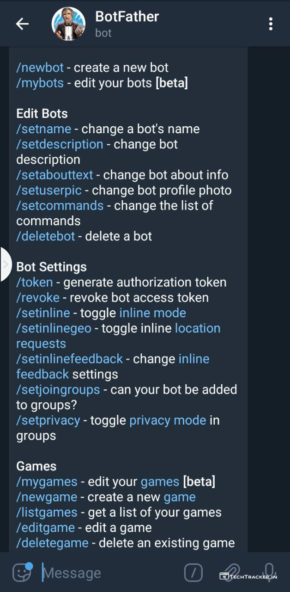Open the BotFather profile picture
Screen dimensions: 290x592
pyautogui.click(x=68, y=24)
